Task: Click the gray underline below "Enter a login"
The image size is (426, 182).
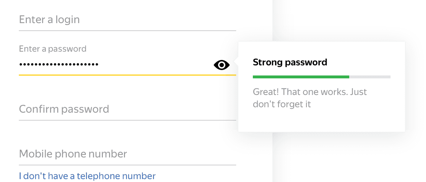Action: click(127, 31)
